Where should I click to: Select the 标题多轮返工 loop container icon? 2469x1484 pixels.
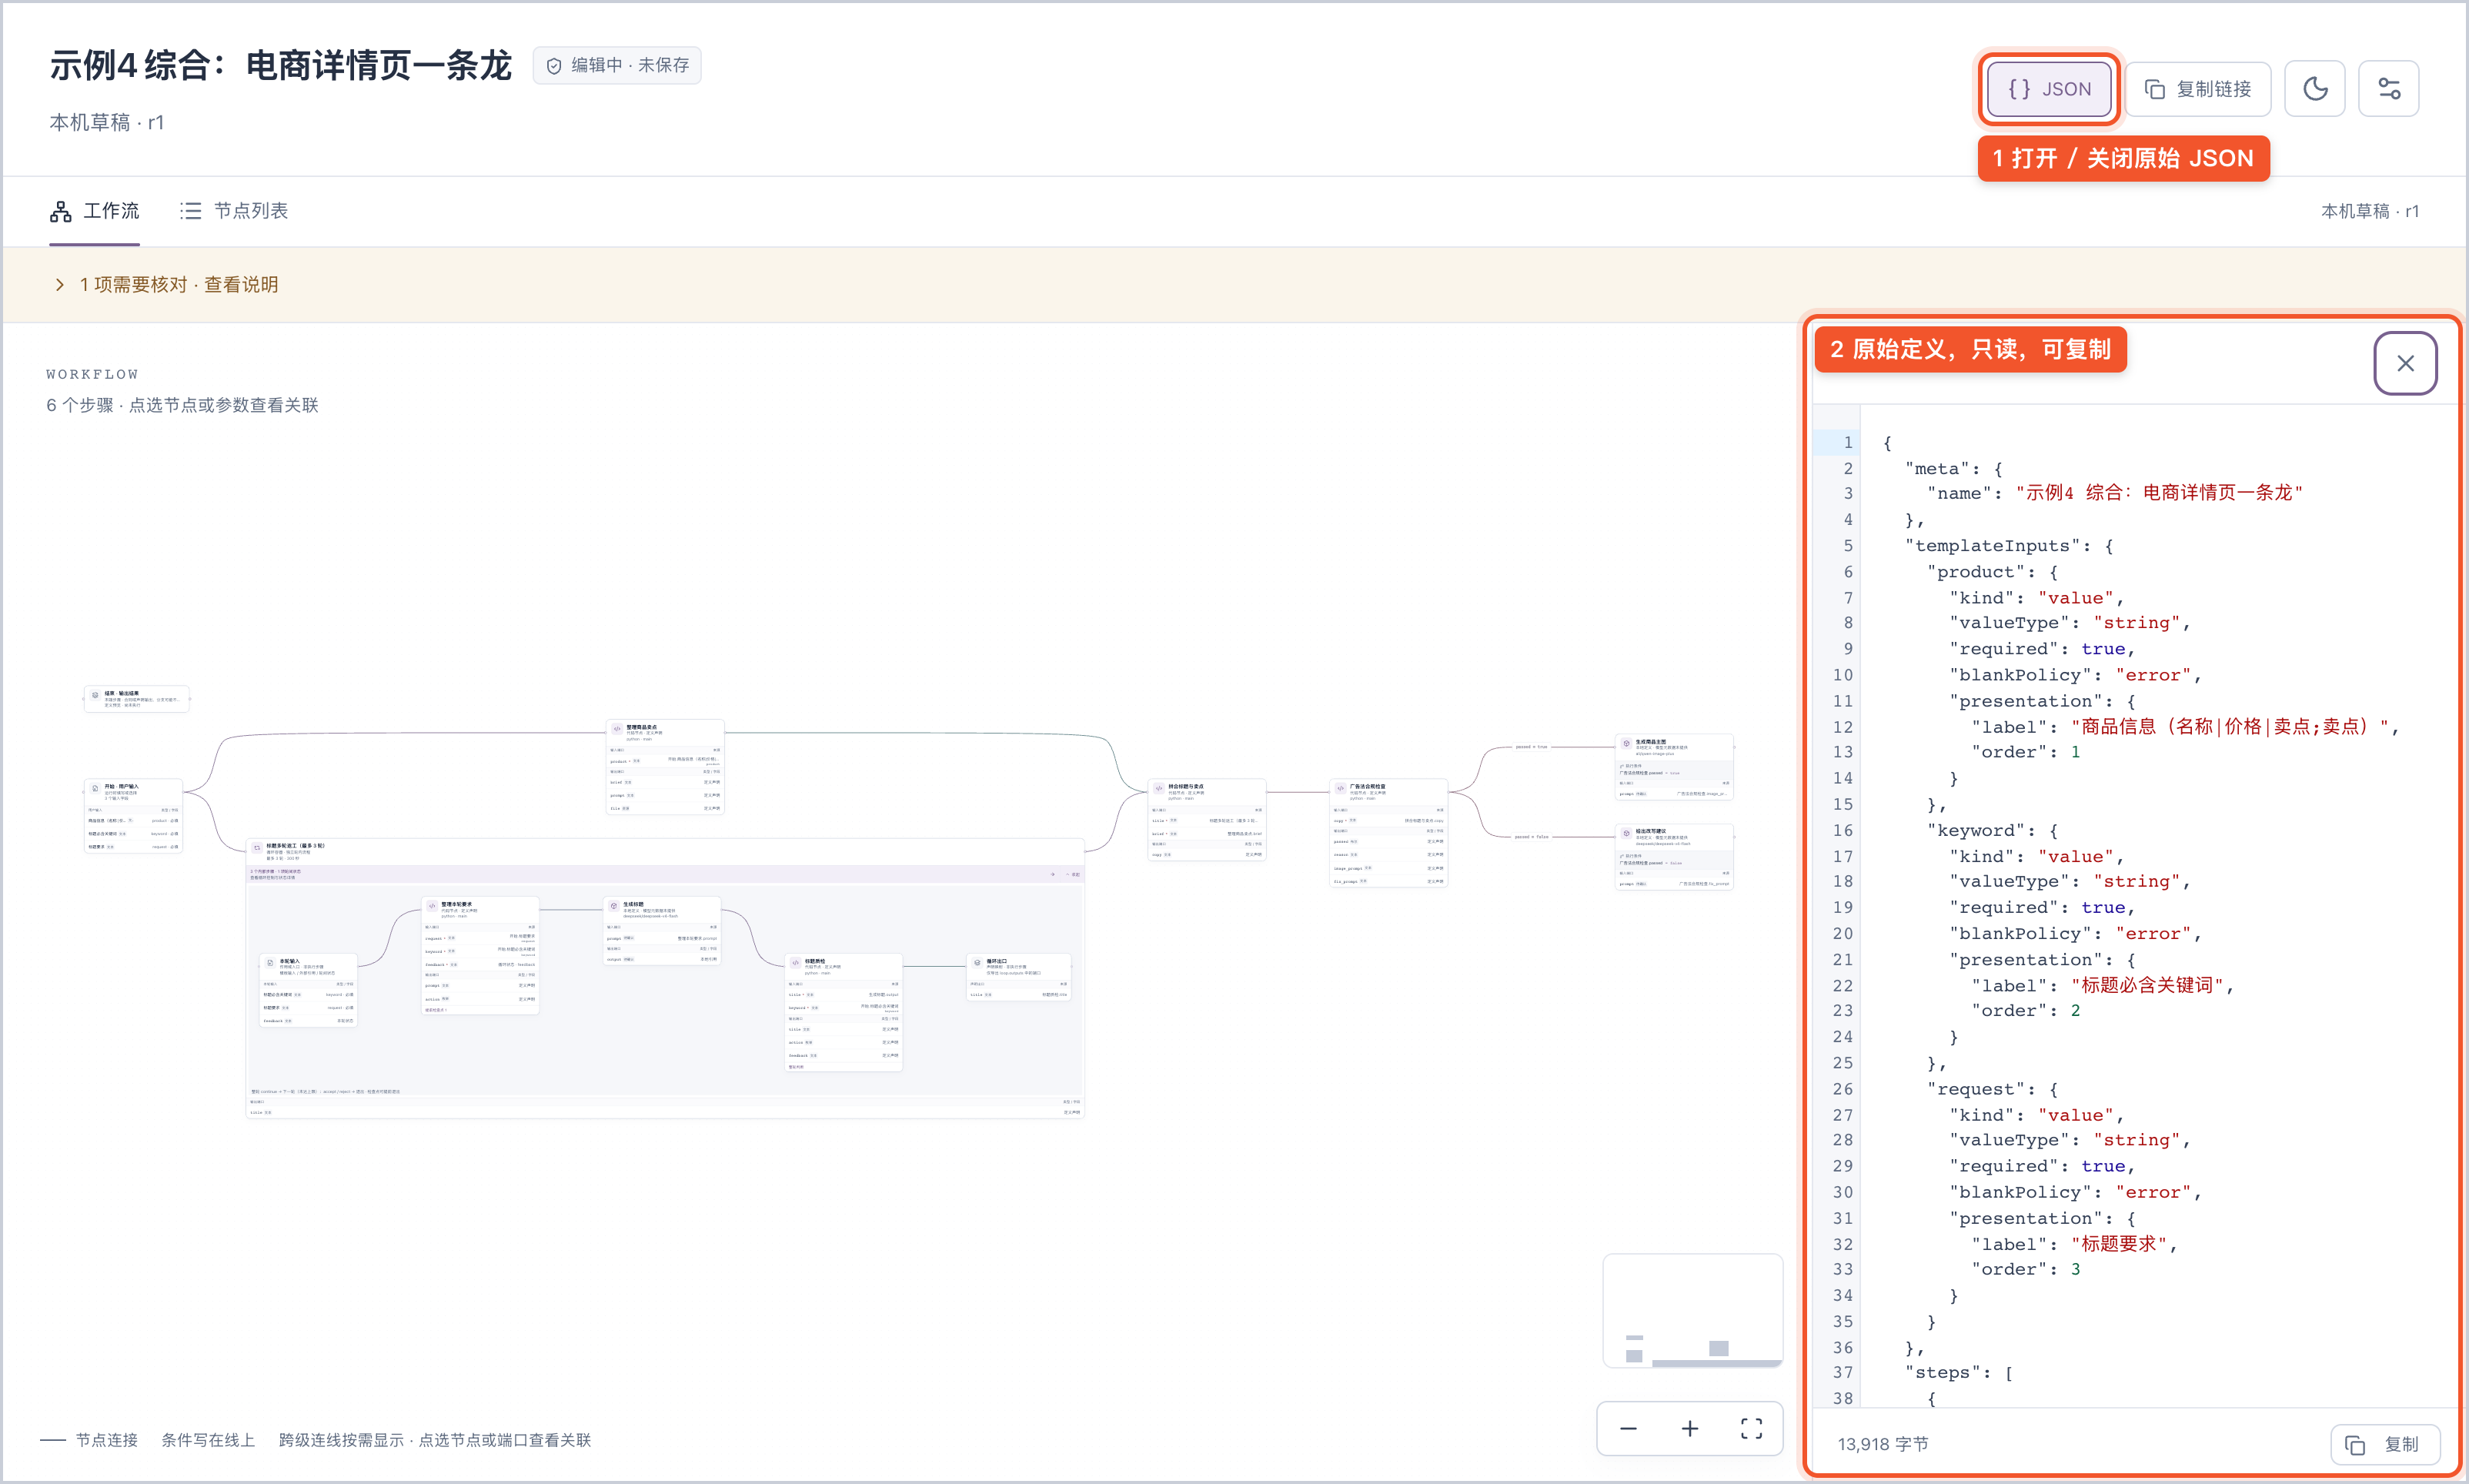257,848
